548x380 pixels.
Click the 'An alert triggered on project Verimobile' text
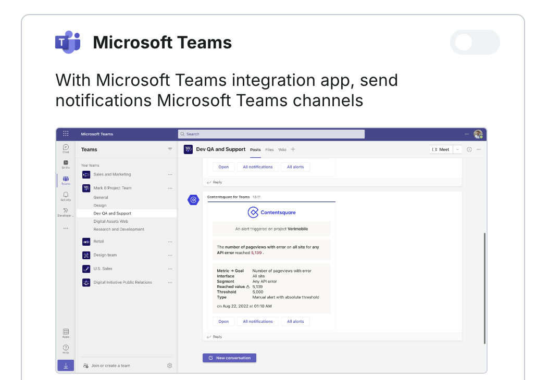coord(271,229)
